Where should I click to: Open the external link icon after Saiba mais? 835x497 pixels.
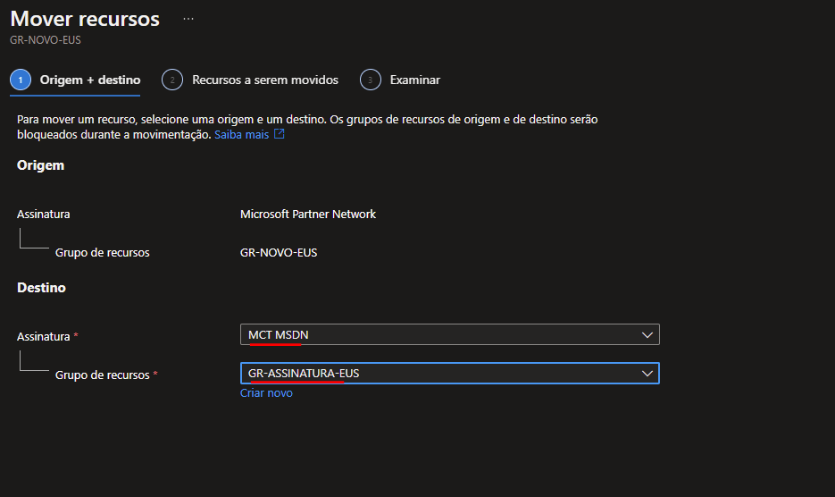(279, 134)
